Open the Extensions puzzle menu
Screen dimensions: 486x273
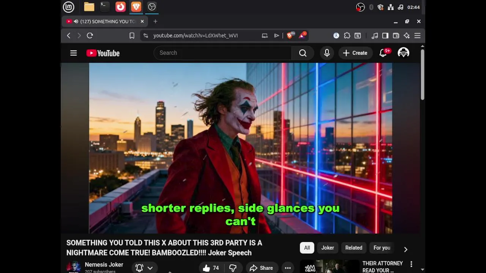click(x=347, y=36)
